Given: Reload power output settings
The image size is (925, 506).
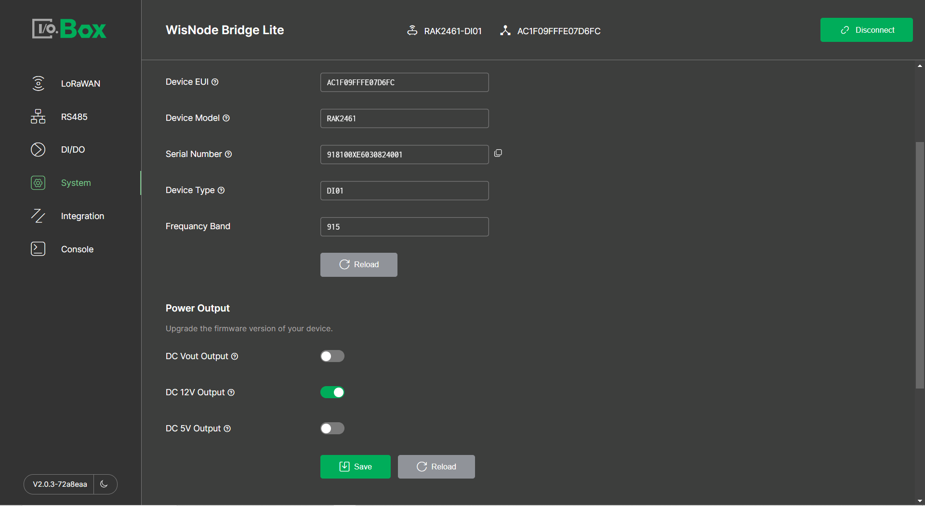Looking at the screenshot, I should pos(436,467).
